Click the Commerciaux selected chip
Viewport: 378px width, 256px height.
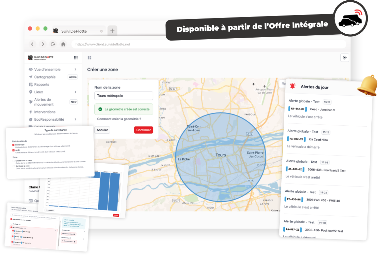coord(69,234)
